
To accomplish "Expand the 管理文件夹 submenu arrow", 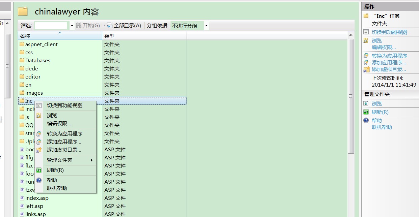I will pyautogui.click(x=91, y=160).
